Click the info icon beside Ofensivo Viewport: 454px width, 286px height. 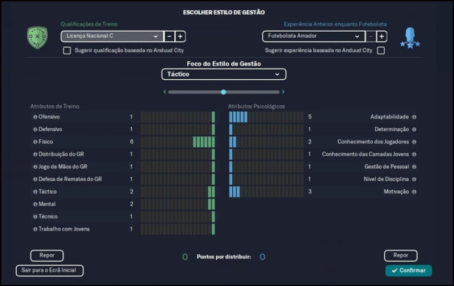pos(35,117)
